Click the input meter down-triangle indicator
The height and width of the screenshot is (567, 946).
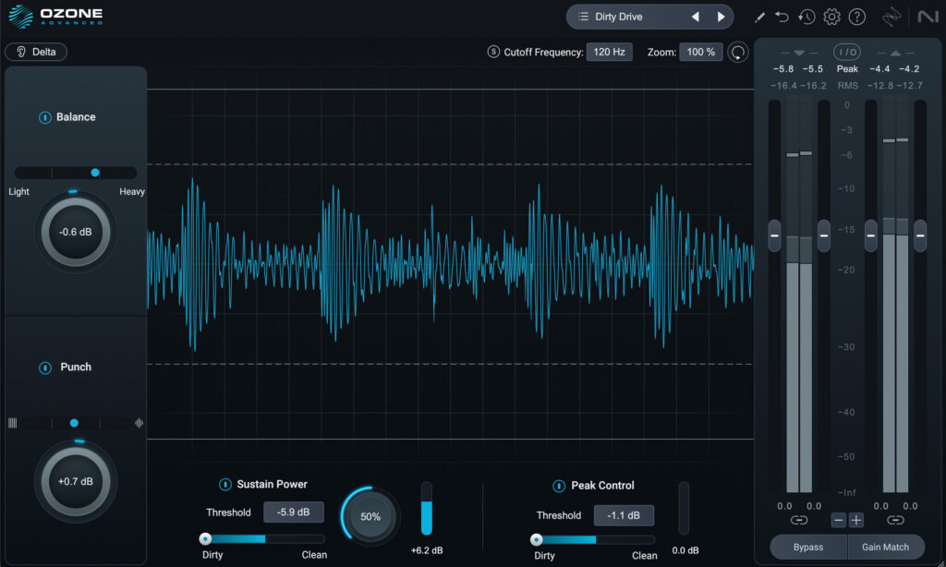pos(799,53)
